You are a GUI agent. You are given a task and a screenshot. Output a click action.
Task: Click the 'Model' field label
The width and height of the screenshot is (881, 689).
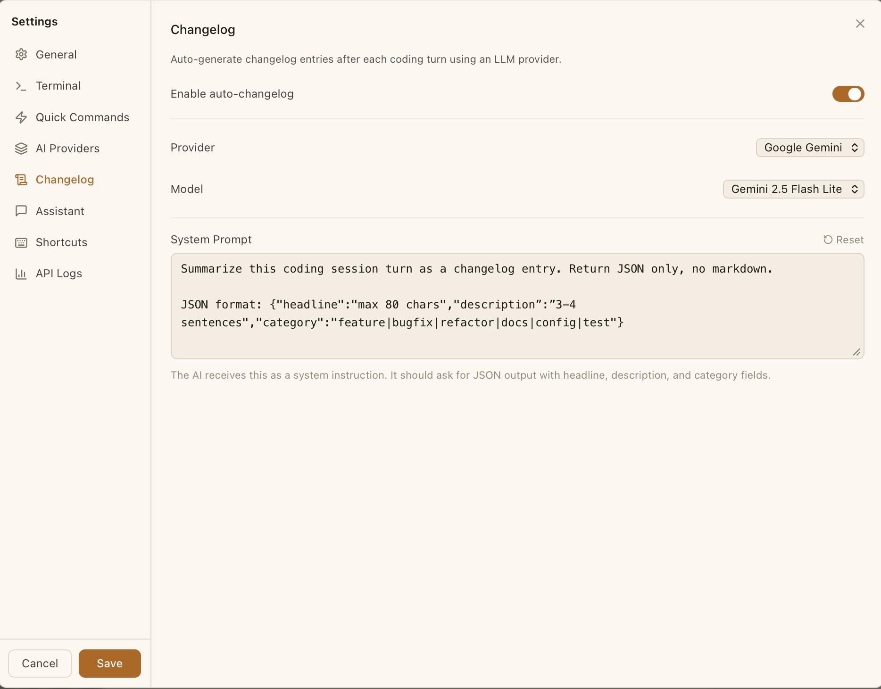[x=187, y=189]
